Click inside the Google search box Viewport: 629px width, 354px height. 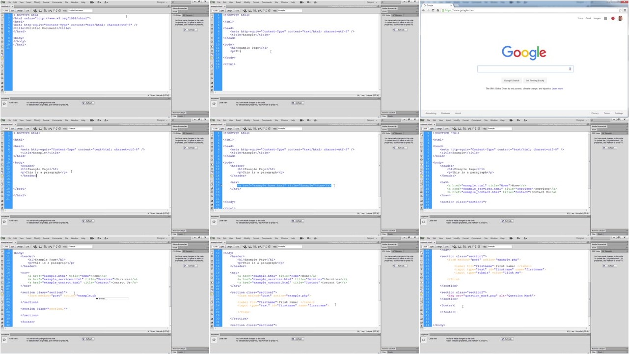coord(524,69)
